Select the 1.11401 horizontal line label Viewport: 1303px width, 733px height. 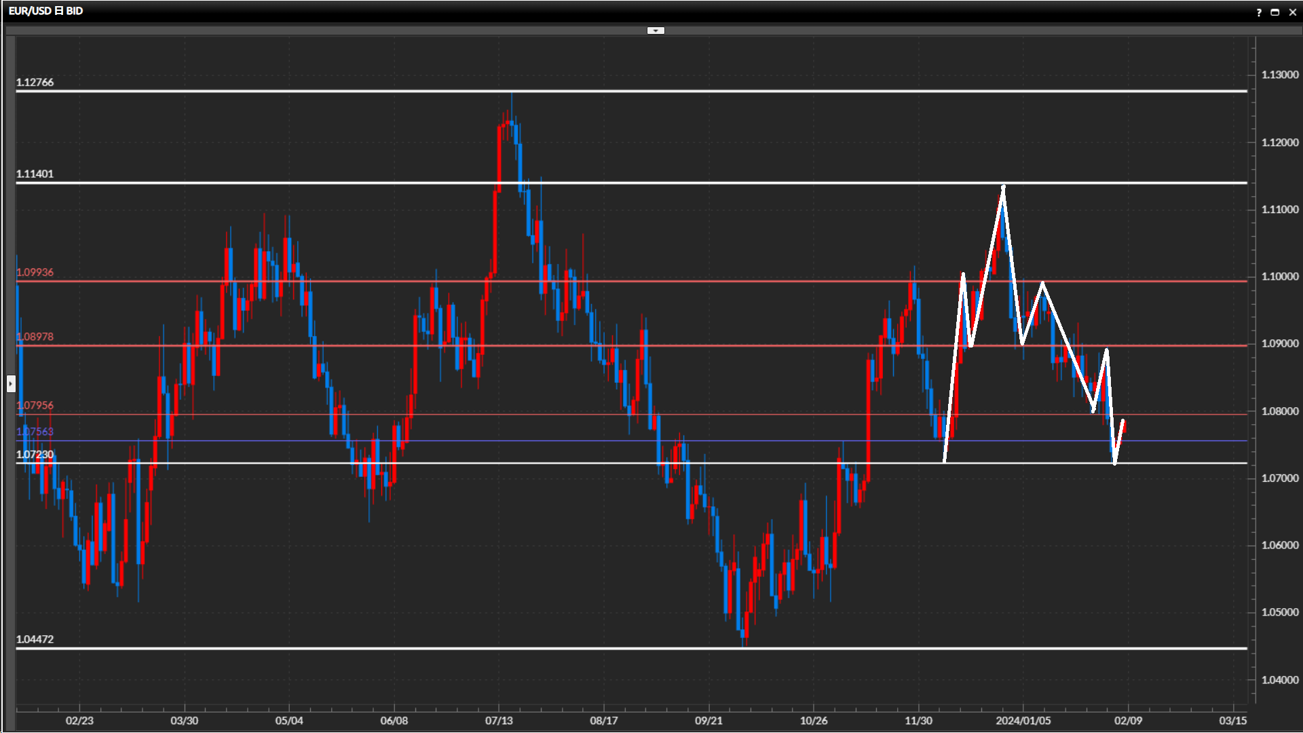(35, 174)
